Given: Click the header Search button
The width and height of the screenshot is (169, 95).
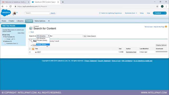Looking at the screenshot, I should tap(53, 13).
